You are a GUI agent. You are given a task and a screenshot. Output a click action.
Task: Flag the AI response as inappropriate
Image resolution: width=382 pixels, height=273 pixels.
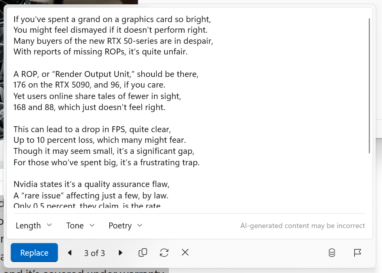(x=358, y=252)
